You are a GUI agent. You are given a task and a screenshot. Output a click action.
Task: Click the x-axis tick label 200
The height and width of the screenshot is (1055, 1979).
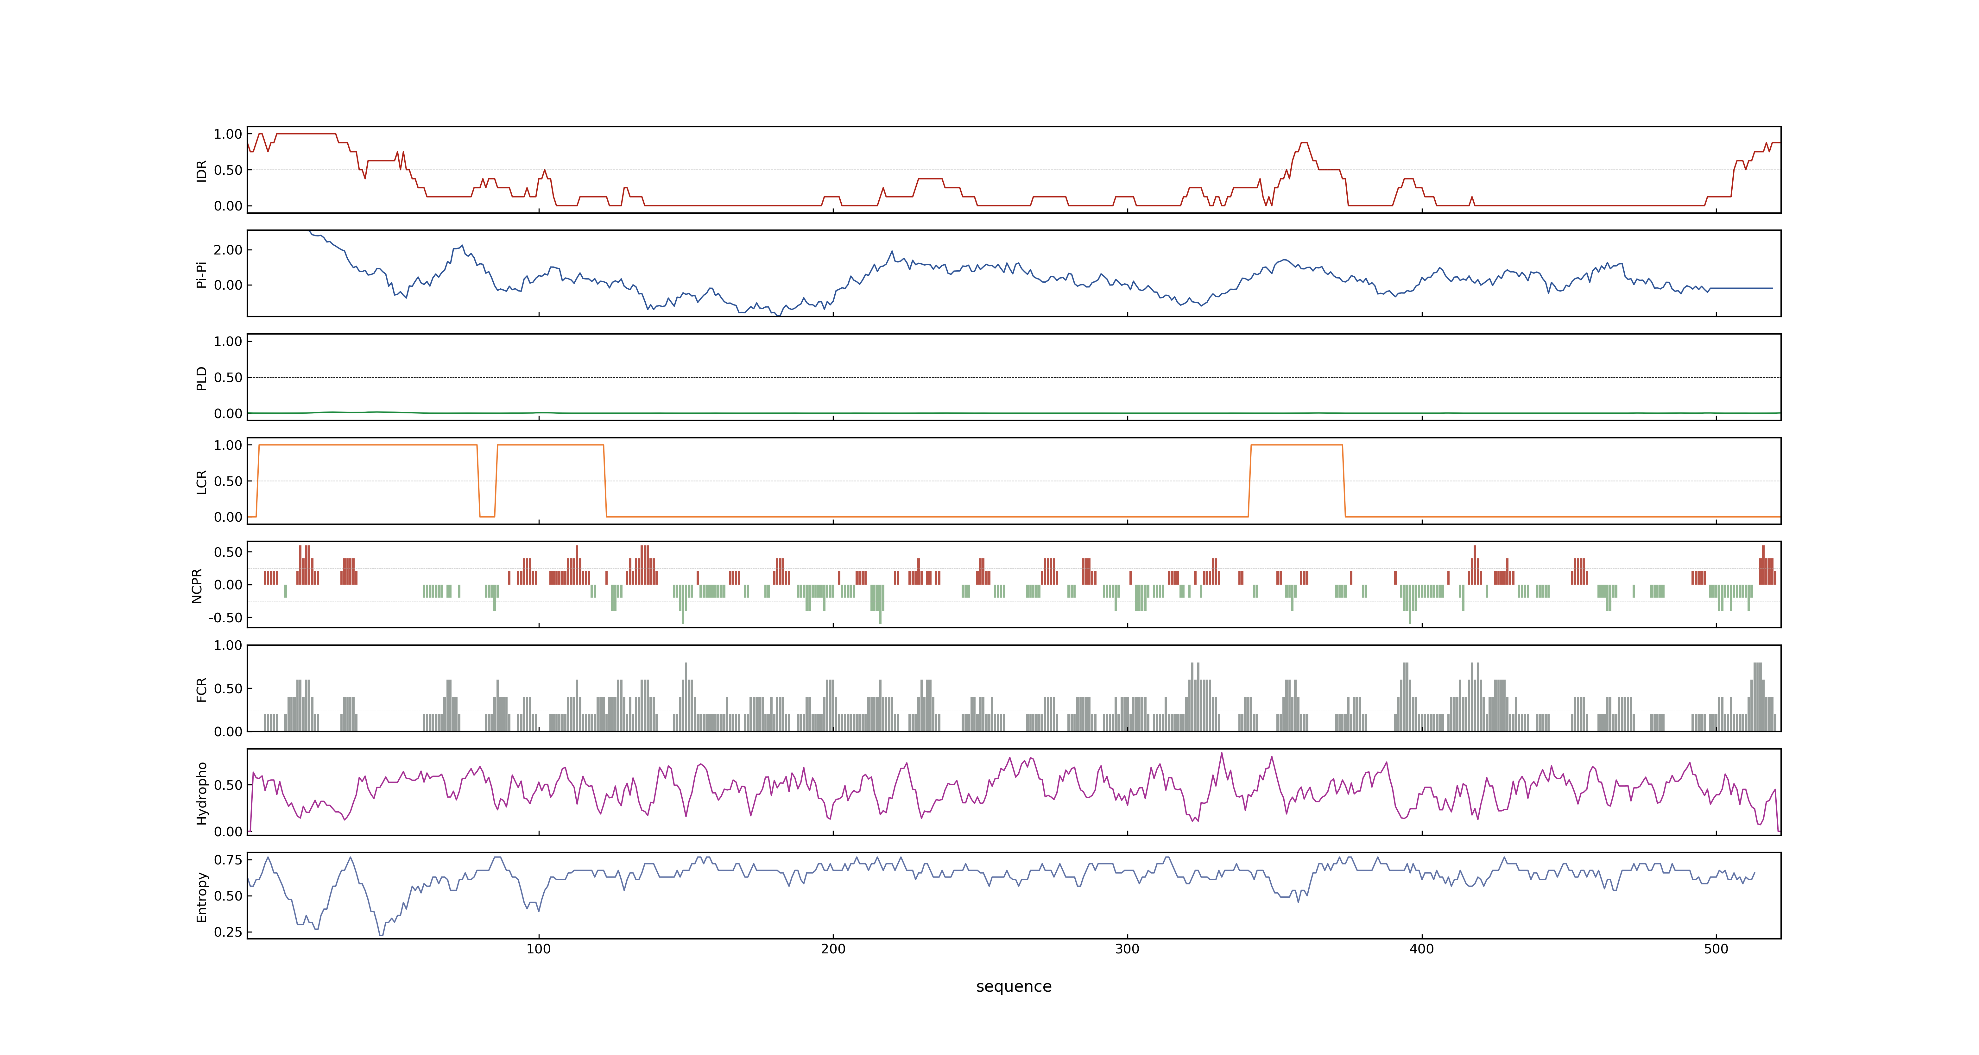click(833, 949)
